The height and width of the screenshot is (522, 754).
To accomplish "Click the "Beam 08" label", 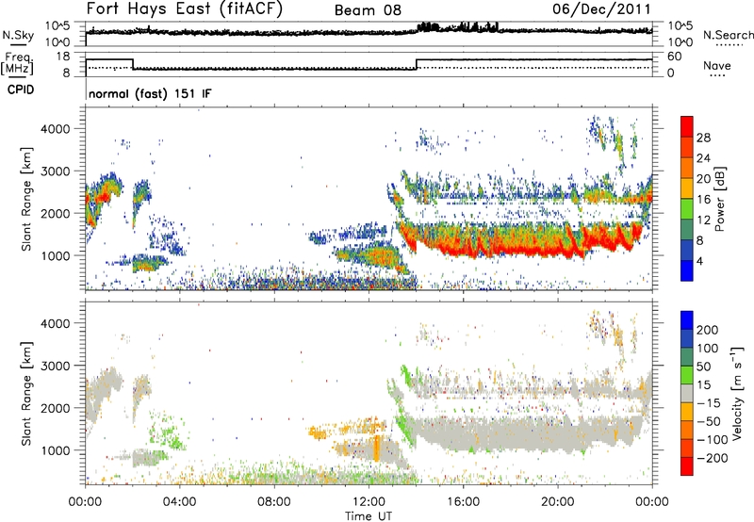I will [x=368, y=10].
